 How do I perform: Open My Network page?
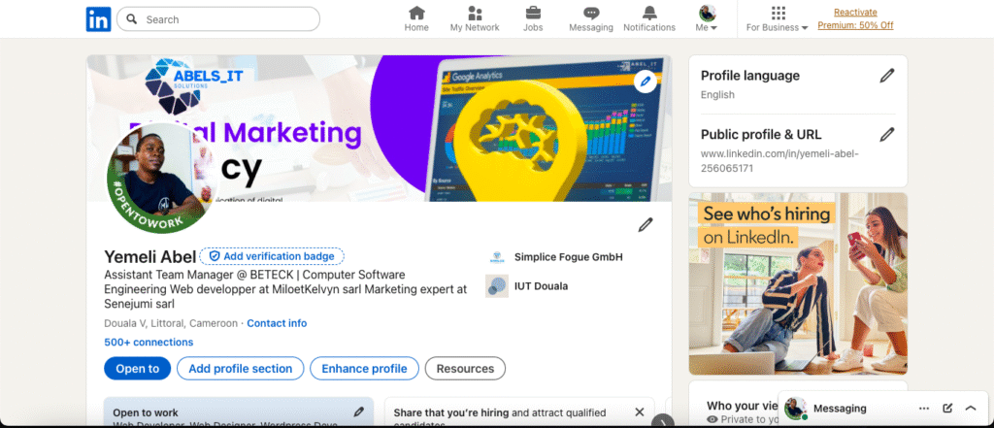(x=475, y=18)
